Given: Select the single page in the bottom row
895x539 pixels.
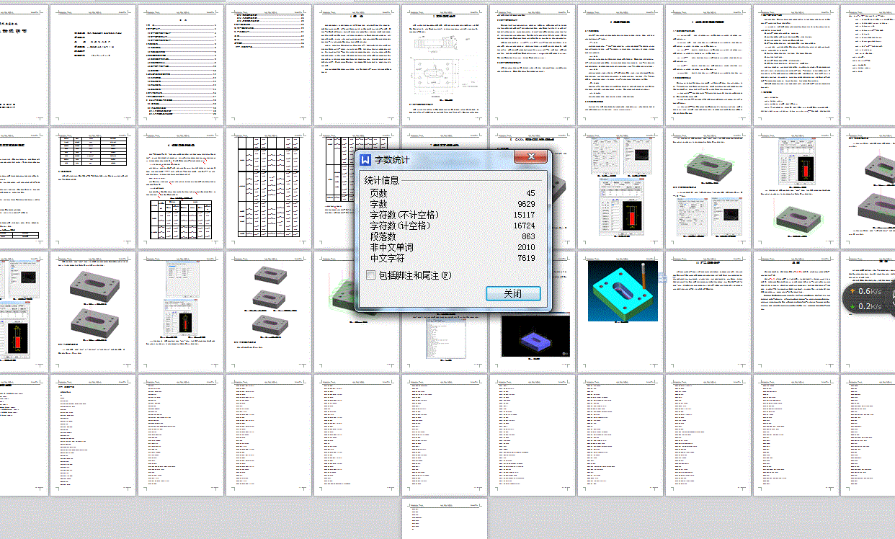Looking at the screenshot, I should tap(444, 518).
